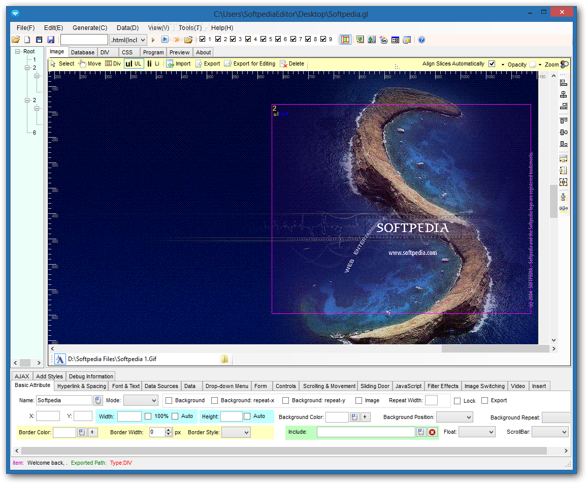Image resolution: width=587 pixels, height=484 pixels.
Task: Uncheck Align Slices Automatically
Action: coord(492,63)
